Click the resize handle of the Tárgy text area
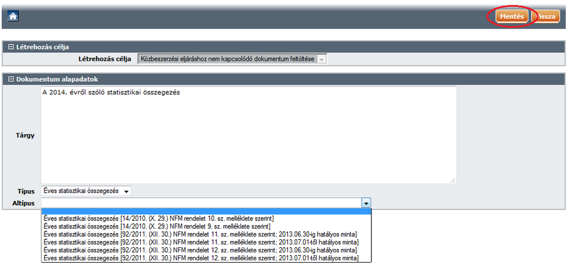This screenshot has width=568, height=266. 453,180
